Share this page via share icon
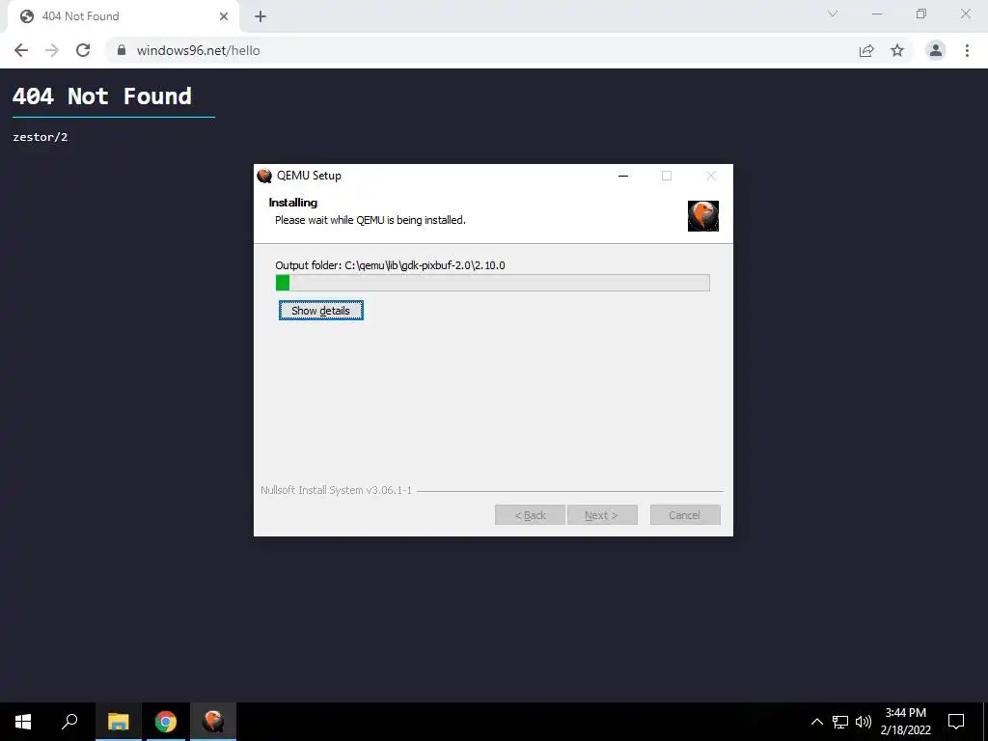This screenshot has width=988, height=741. pyautogui.click(x=866, y=50)
